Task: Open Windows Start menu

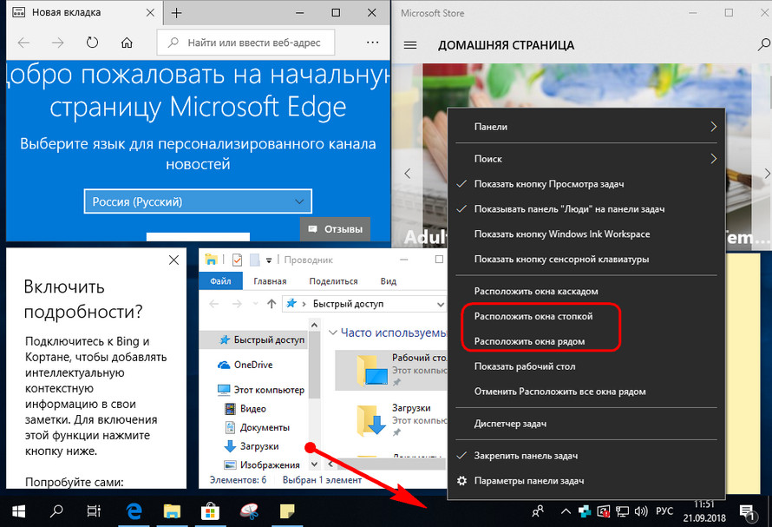Action: point(19,511)
